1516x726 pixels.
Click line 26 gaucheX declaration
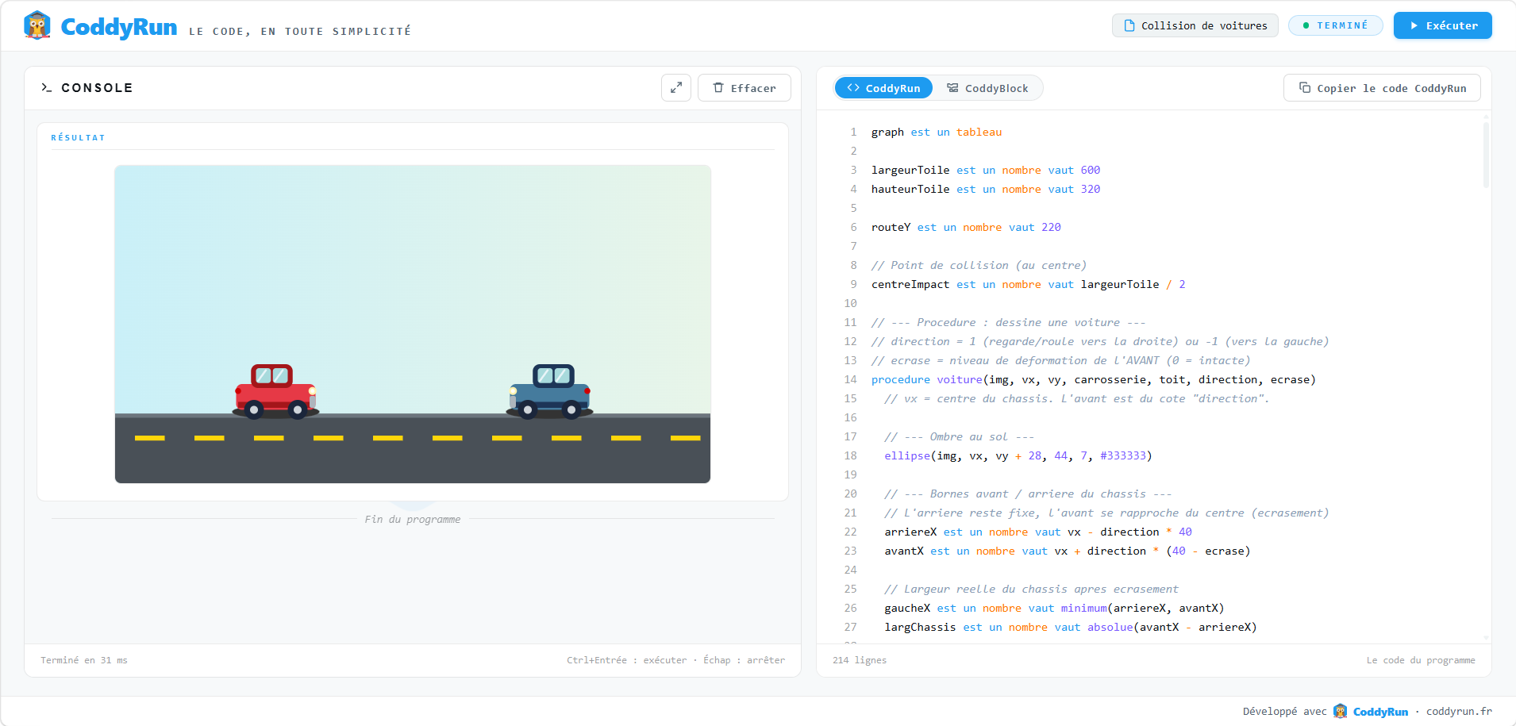(x=1054, y=609)
